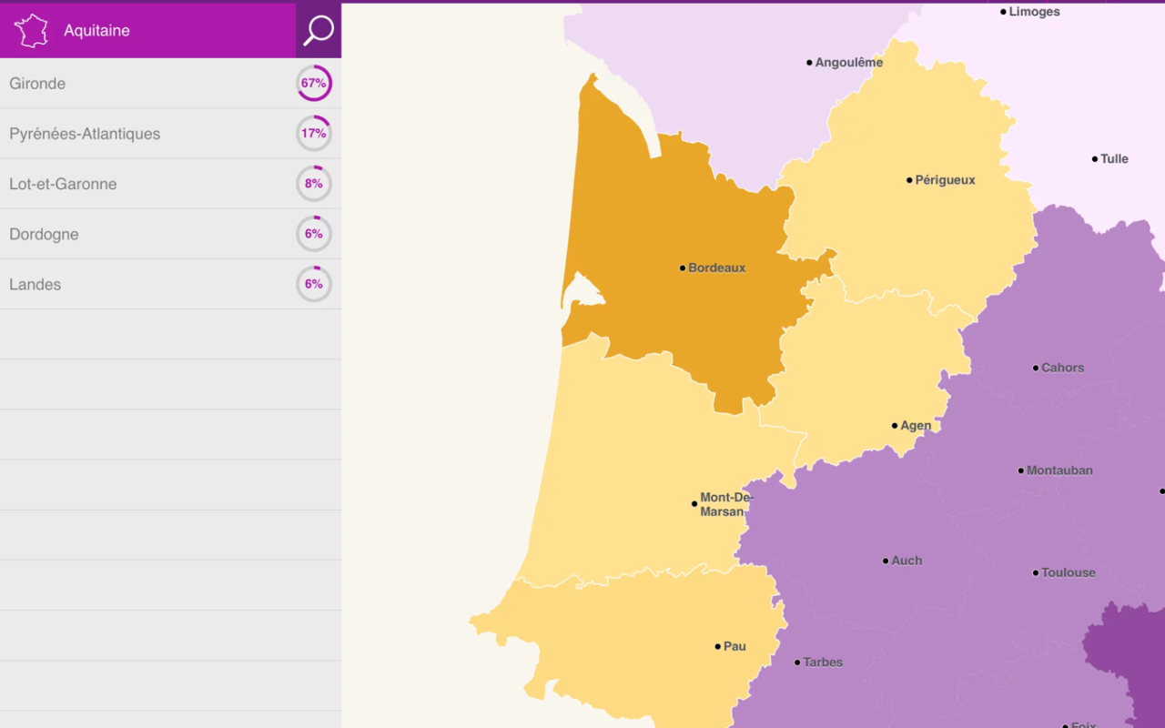Click the Cahors city label
The width and height of the screenshot is (1165, 728).
pos(1063,368)
